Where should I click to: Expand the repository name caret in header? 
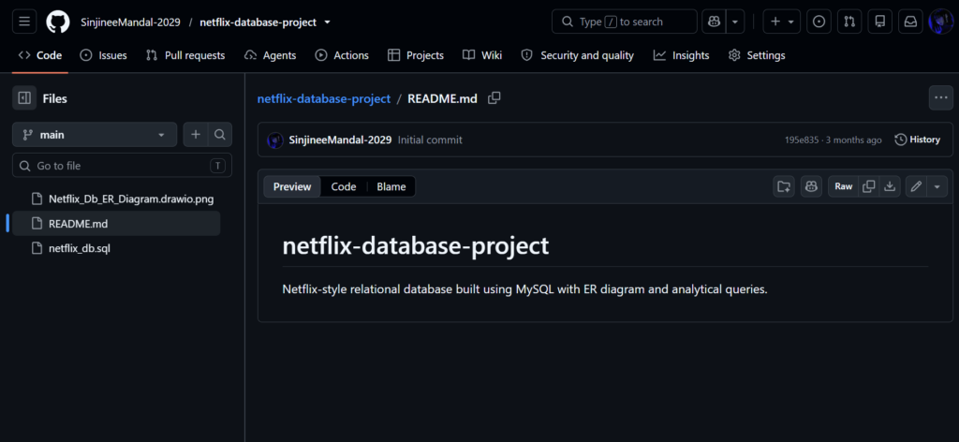pos(327,22)
